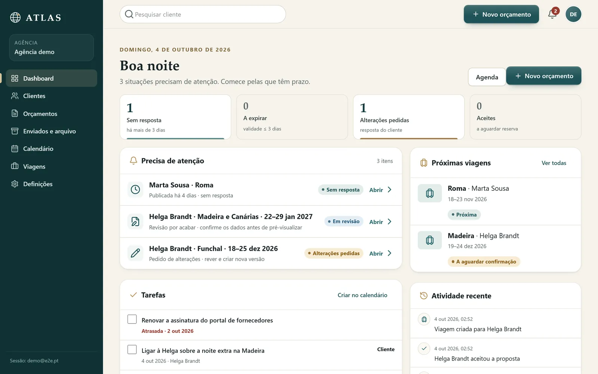
Task: Open Clientes in sidebar
Action: pos(52,96)
